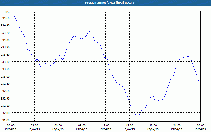Click the 932,20 y-axis value

[x=5, y=105]
